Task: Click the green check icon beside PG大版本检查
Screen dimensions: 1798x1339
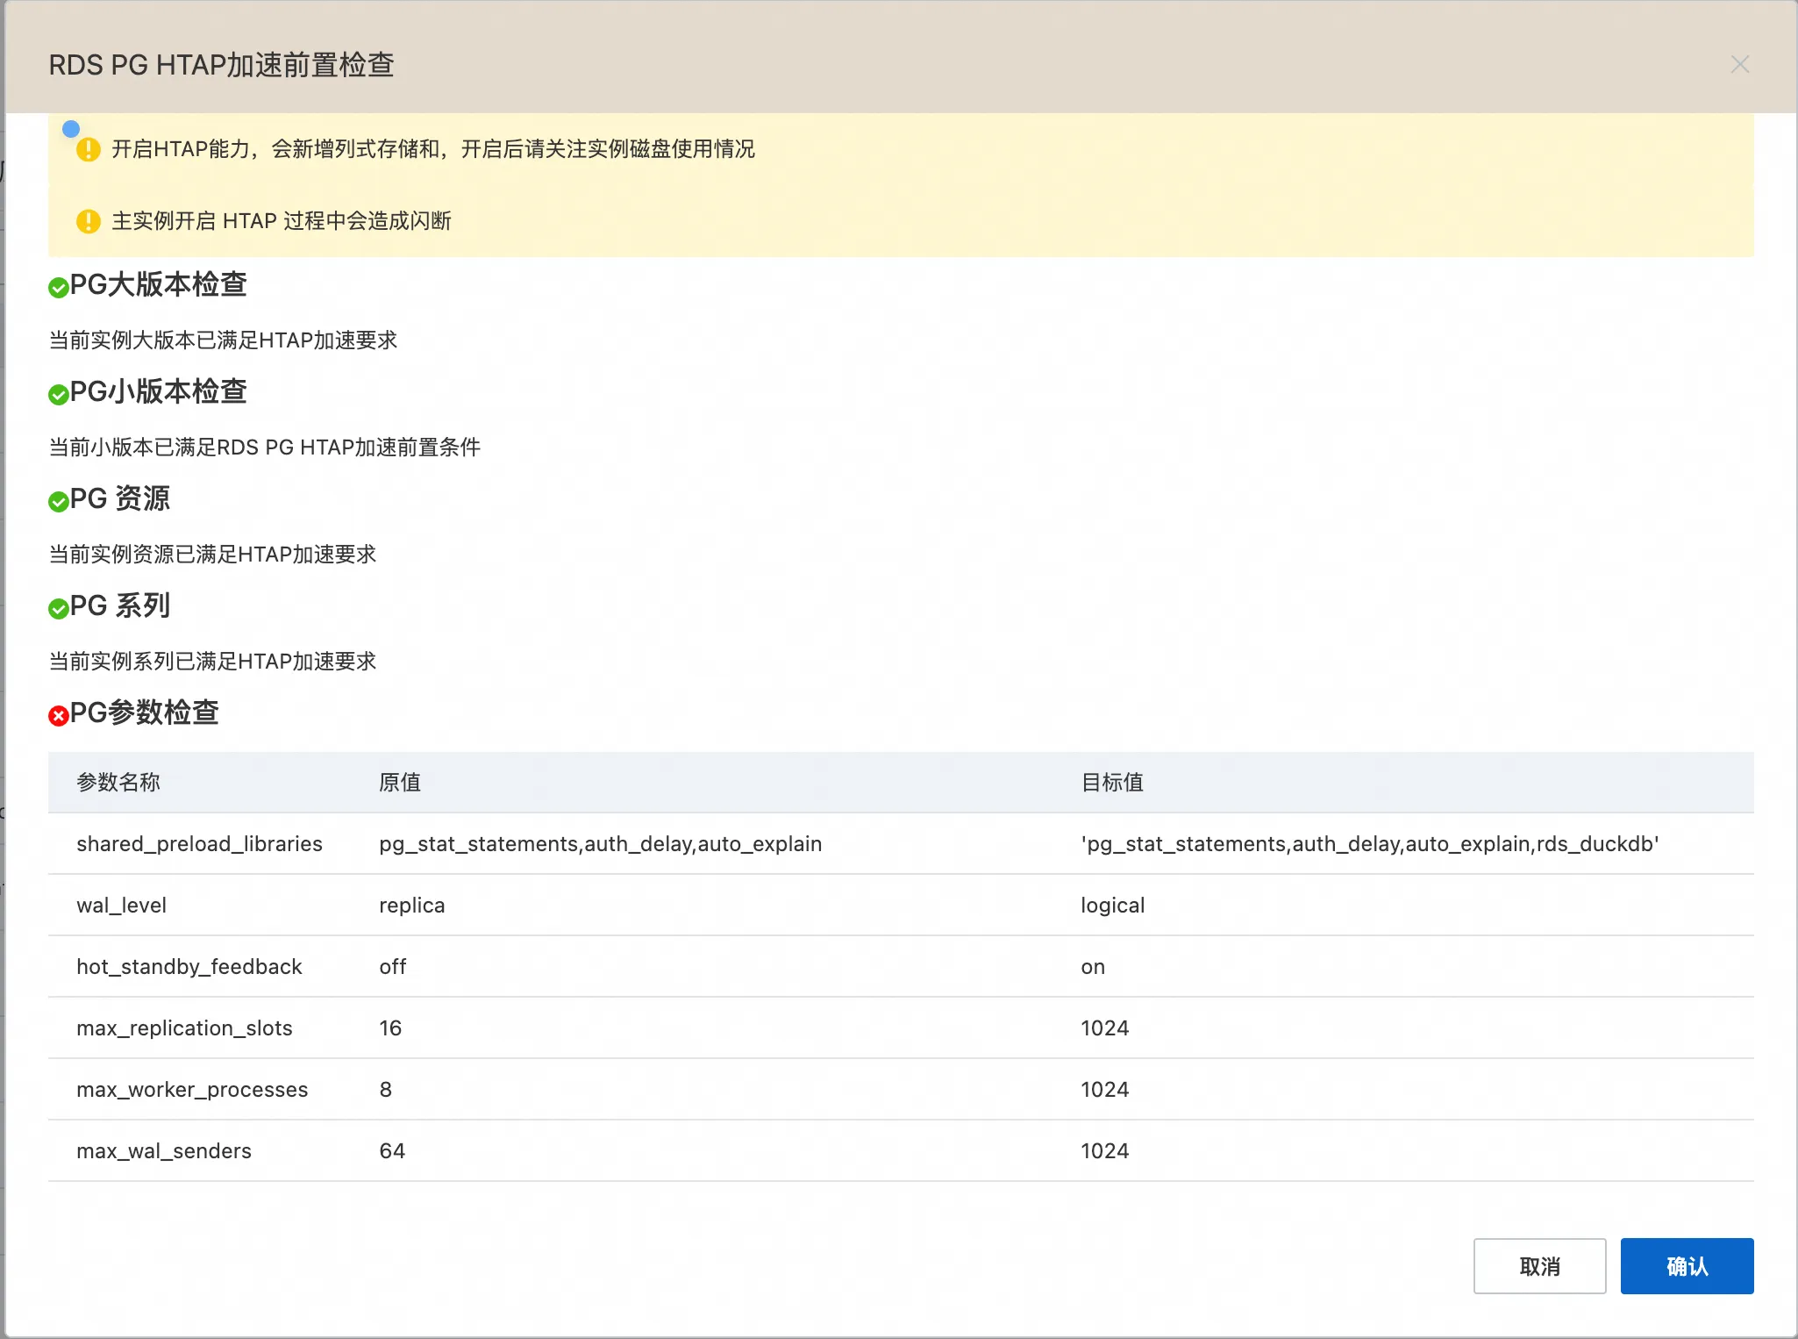Action: tap(59, 288)
